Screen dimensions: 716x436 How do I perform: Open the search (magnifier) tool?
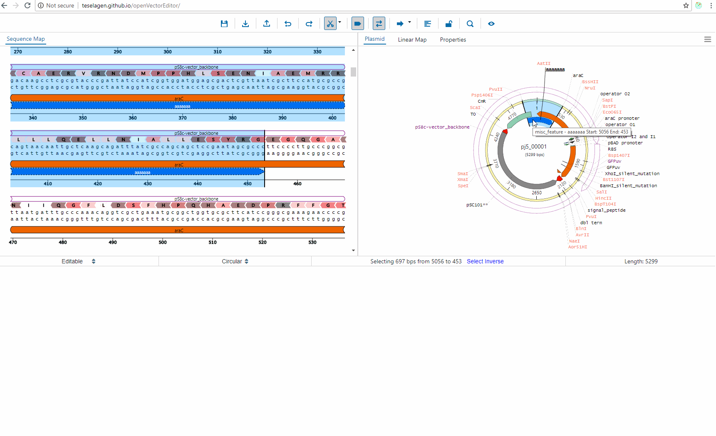[470, 24]
